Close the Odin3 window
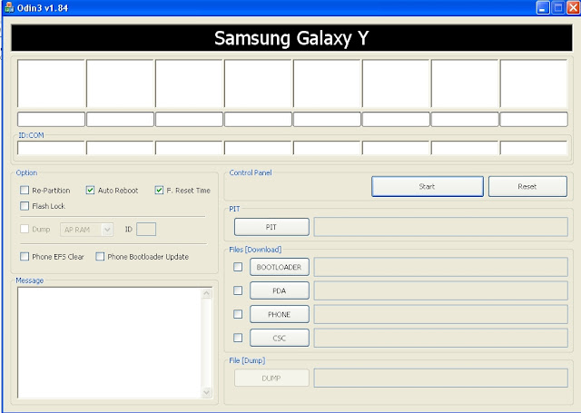 tap(573, 7)
